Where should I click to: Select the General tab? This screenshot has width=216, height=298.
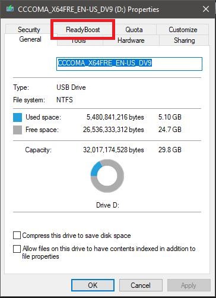coord(30,39)
